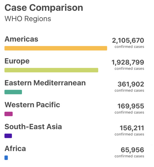Click the orange Americas bar
The image size is (154, 167).
coord(56,48)
